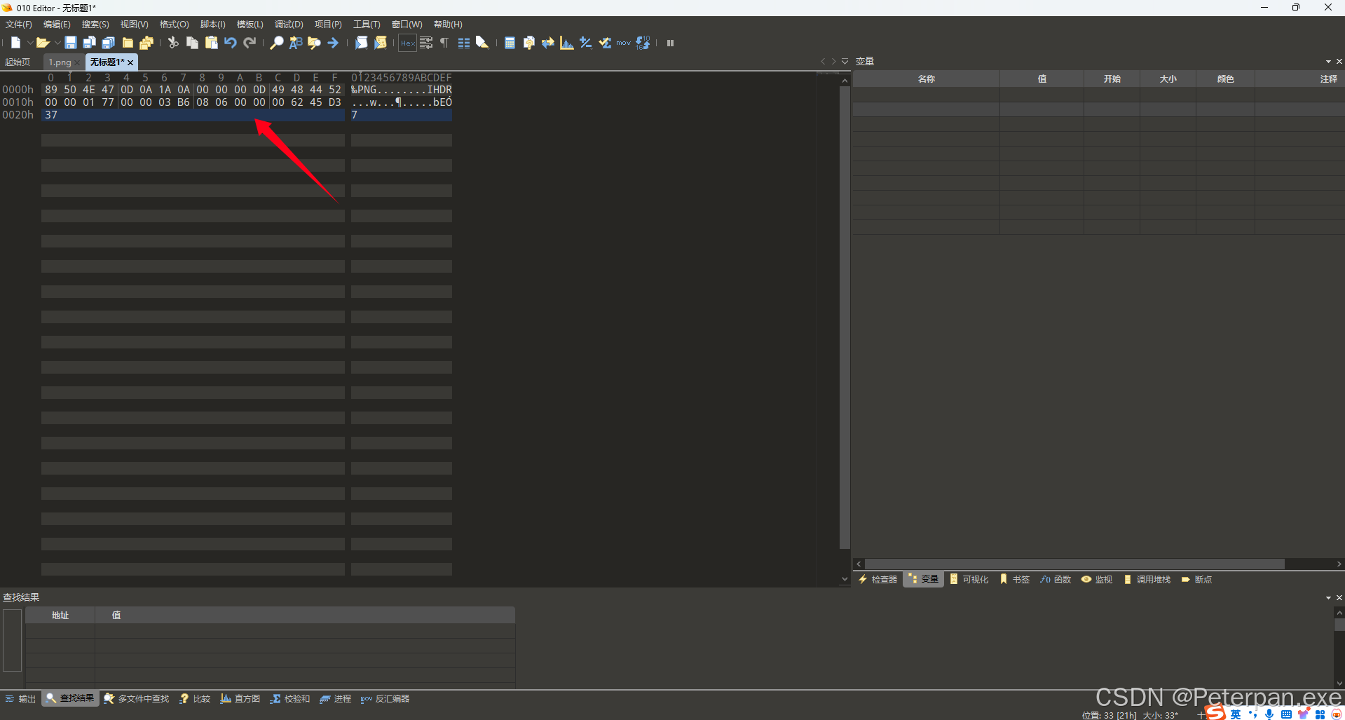The width and height of the screenshot is (1345, 720).
Task: Click the Save All toolbar icon
Action: (108, 43)
